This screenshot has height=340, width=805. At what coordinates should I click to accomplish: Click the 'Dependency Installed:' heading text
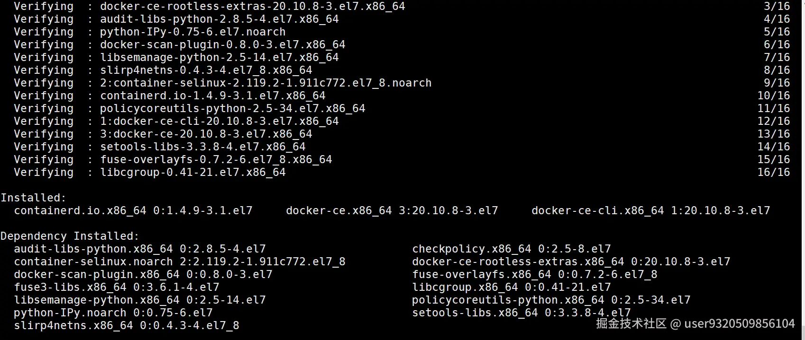coord(70,236)
